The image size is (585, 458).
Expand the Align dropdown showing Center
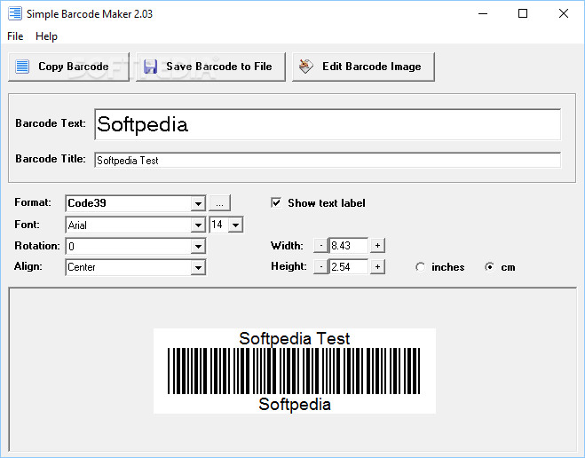click(x=199, y=267)
